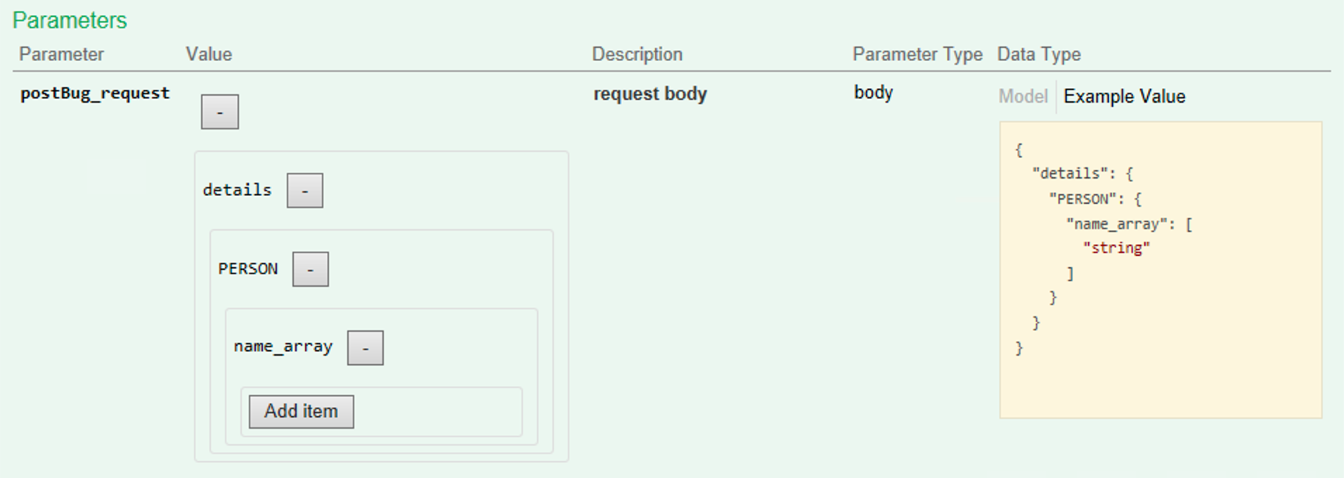
Task: Toggle the minus button beside name_array
Action: (x=365, y=347)
